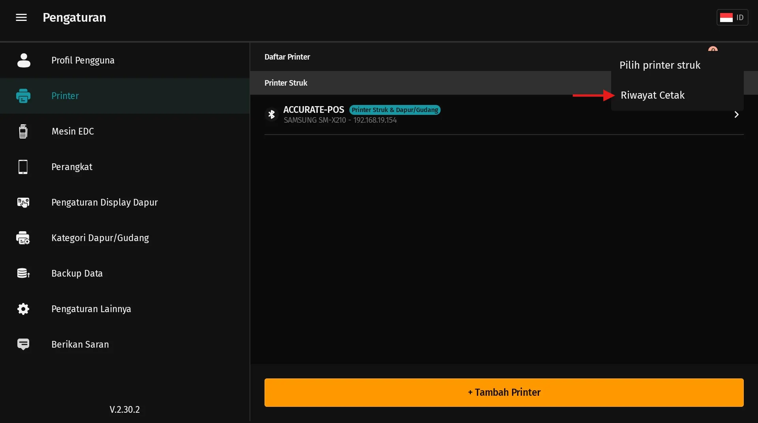758x423 pixels.
Task: Click the Profil Pengguna user icon
Action: [24, 60]
